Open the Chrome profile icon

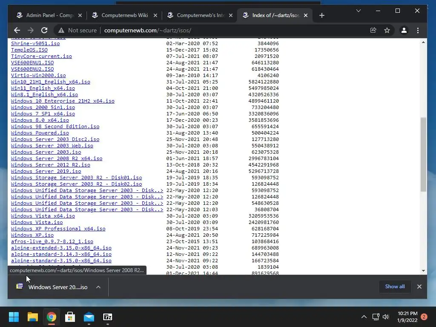[x=404, y=30]
